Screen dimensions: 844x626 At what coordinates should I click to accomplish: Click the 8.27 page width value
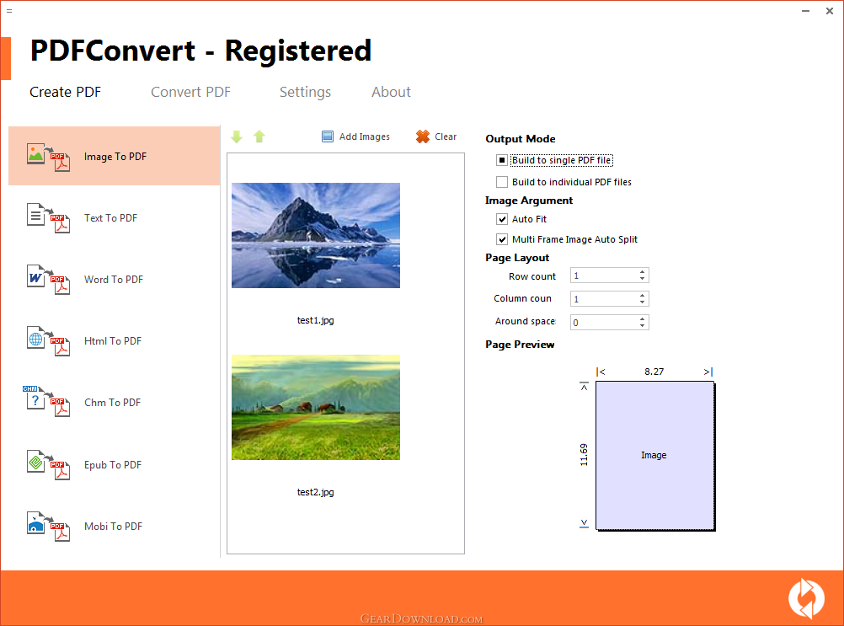[654, 372]
